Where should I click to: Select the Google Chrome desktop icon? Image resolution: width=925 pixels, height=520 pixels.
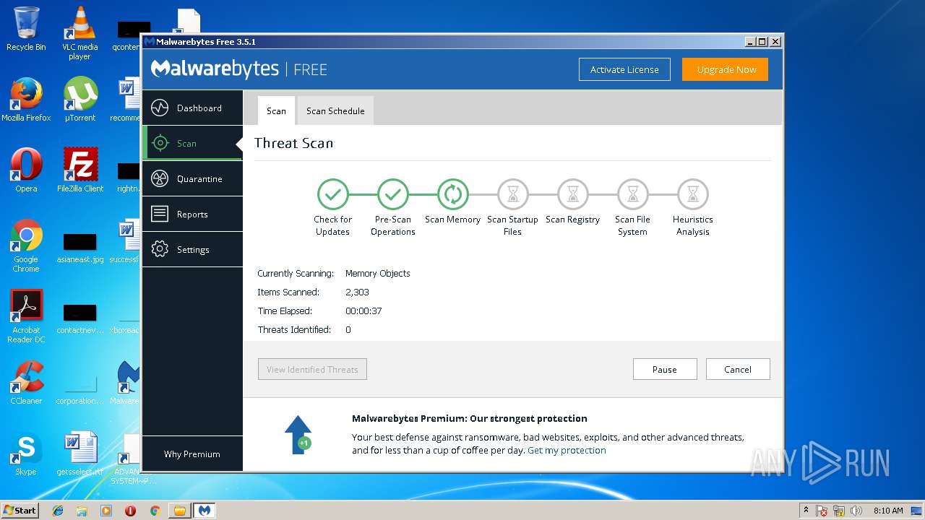[x=26, y=246]
